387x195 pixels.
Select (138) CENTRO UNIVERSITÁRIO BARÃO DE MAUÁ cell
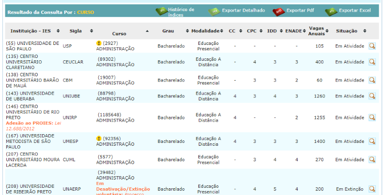coord(32,80)
